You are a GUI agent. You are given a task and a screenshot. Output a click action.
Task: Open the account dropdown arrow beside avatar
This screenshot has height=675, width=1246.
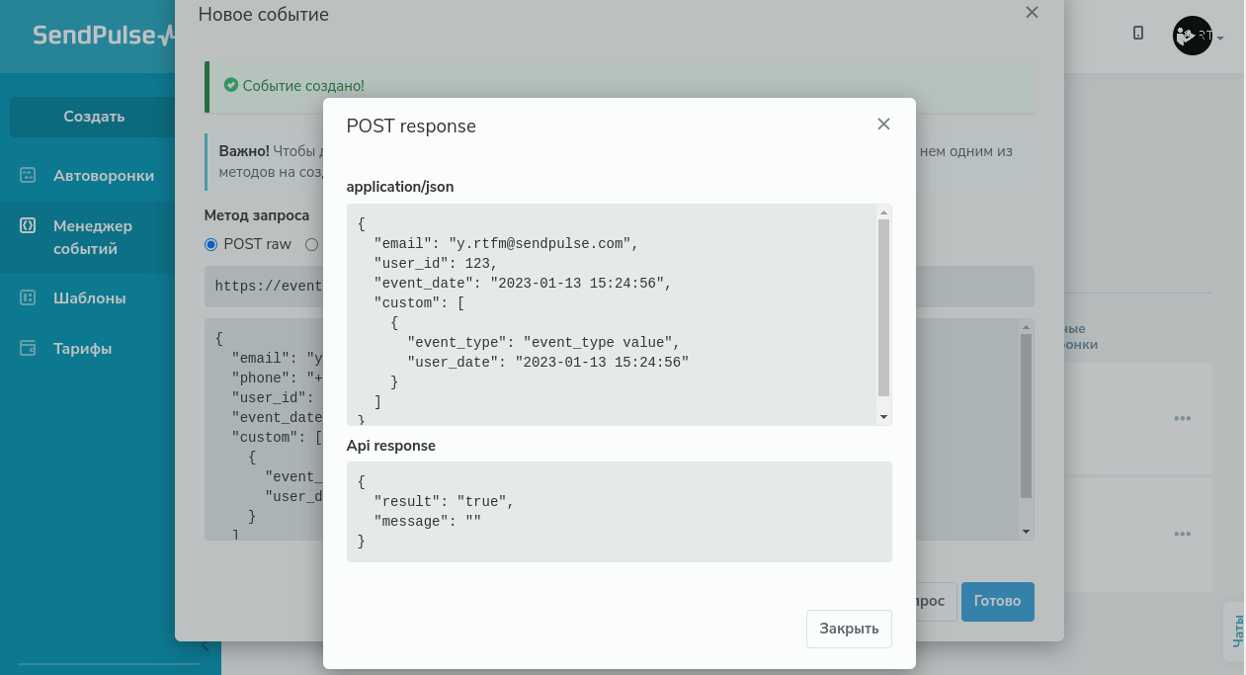pos(1221,39)
